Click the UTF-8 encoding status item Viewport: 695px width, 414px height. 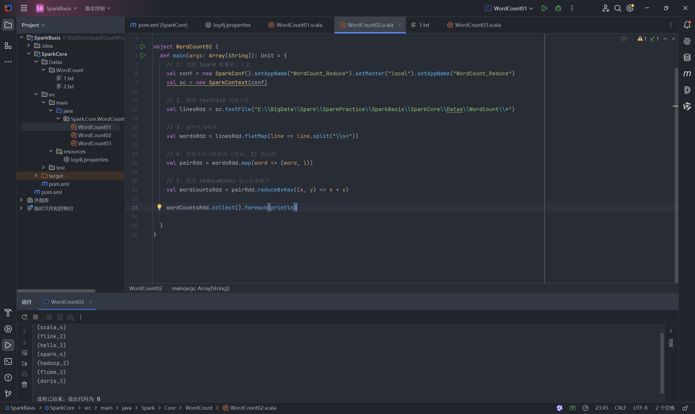coord(640,407)
